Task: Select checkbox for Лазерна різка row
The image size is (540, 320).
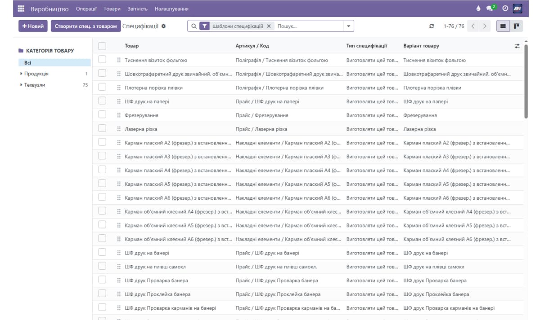Action: (102, 129)
